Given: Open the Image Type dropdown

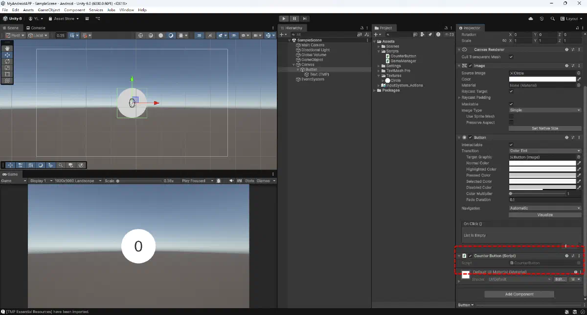Looking at the screenshot, I should 544,110.
